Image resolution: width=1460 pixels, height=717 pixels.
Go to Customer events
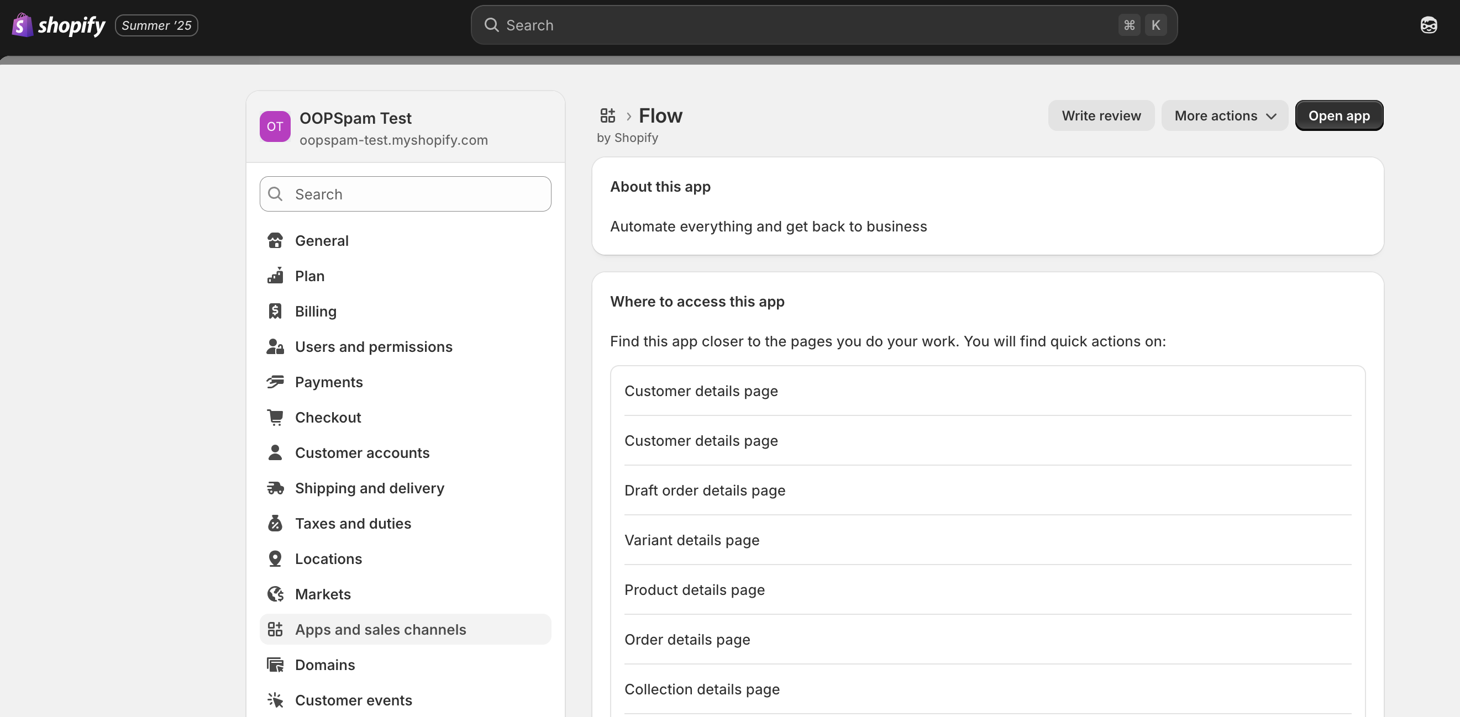click(405, 700)
